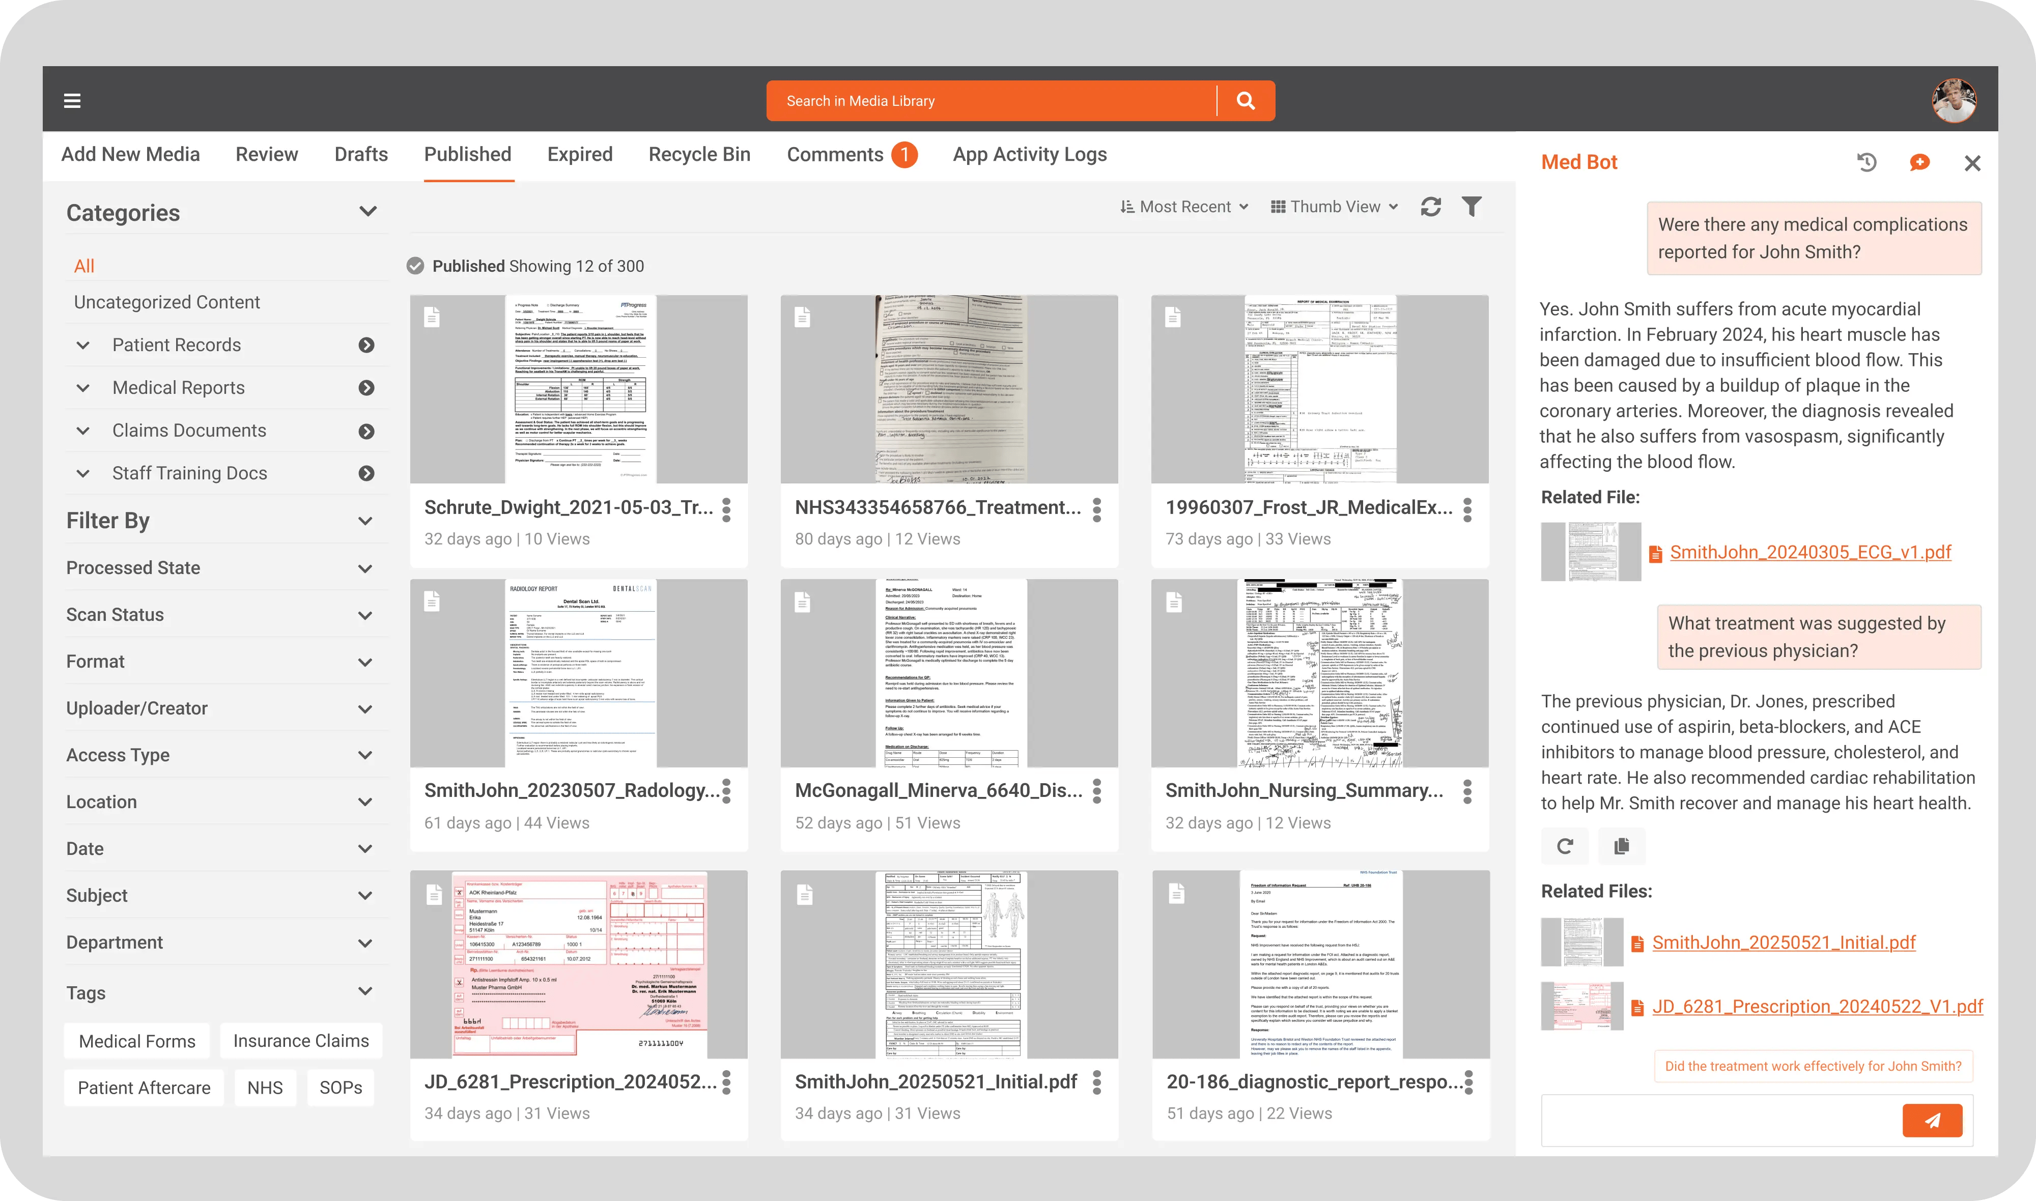This screenshot has width=2036, height=1201.
Task: Switch to the Expired tab
Action: 580,155
